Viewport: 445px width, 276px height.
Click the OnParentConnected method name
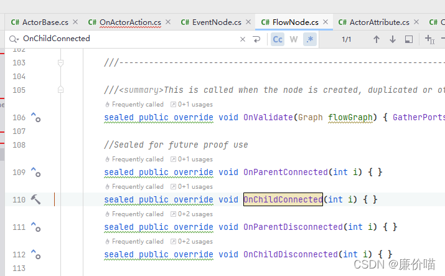(x=286, y=172)
